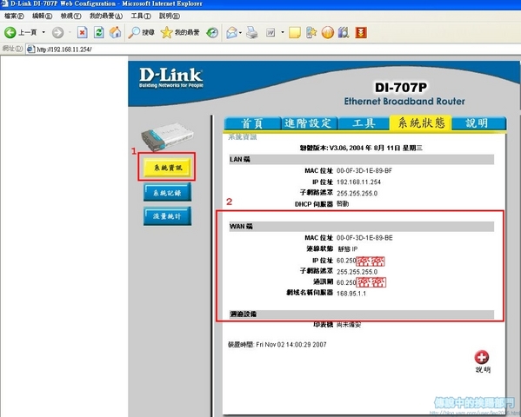
Task: Click DNS server value 168.95.1.1
Action: pyautogui.click(x=351, y=294)
